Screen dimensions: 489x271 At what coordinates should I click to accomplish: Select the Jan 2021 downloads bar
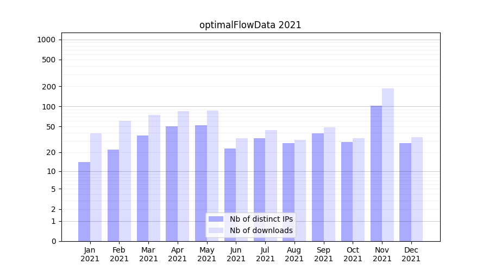(96, 187)
